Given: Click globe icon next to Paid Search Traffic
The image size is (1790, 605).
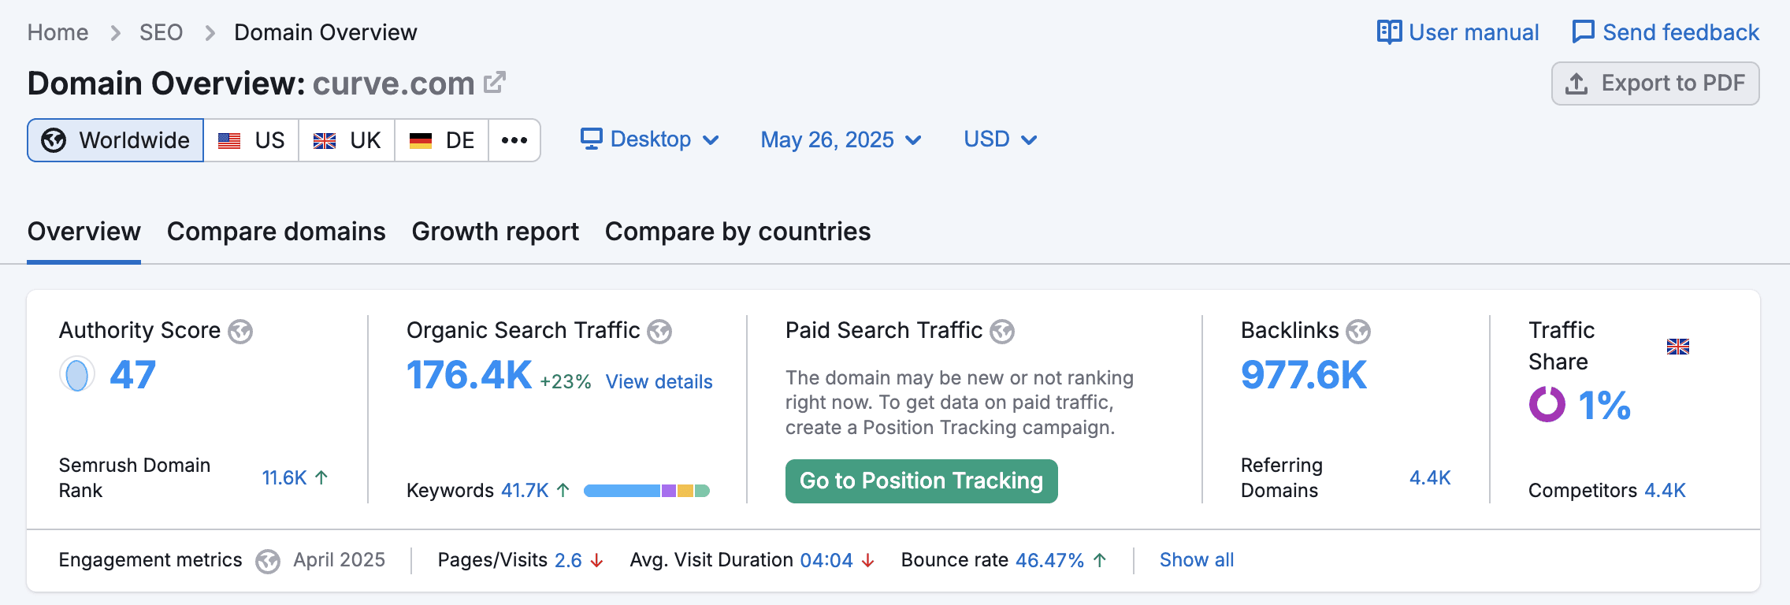Looking at the screenshot, I should click(1002, 332).
